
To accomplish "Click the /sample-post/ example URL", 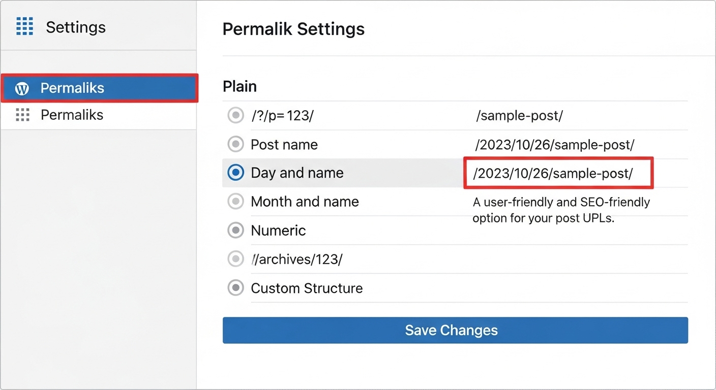I will (x=519, y=116).
